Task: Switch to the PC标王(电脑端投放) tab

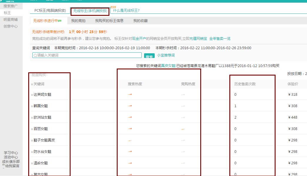Action: (50, 11)
